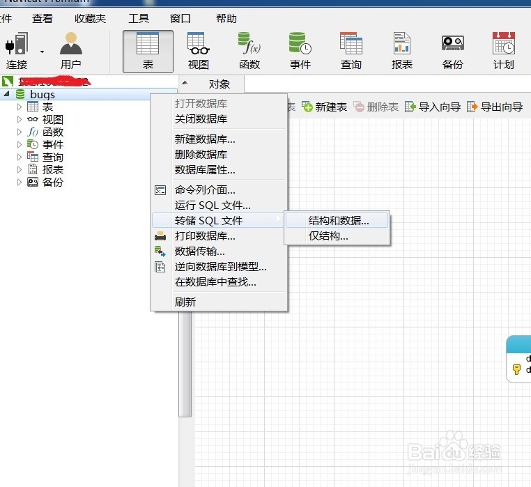The width and height of the screenshot is (531, 487).
Task: Choose 命令列介面... in context menu
Action: (219, 190)
